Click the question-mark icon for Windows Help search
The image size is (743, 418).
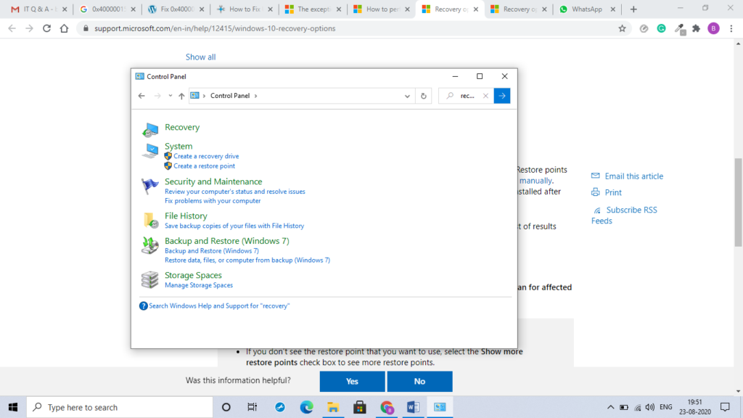point(143,306)
